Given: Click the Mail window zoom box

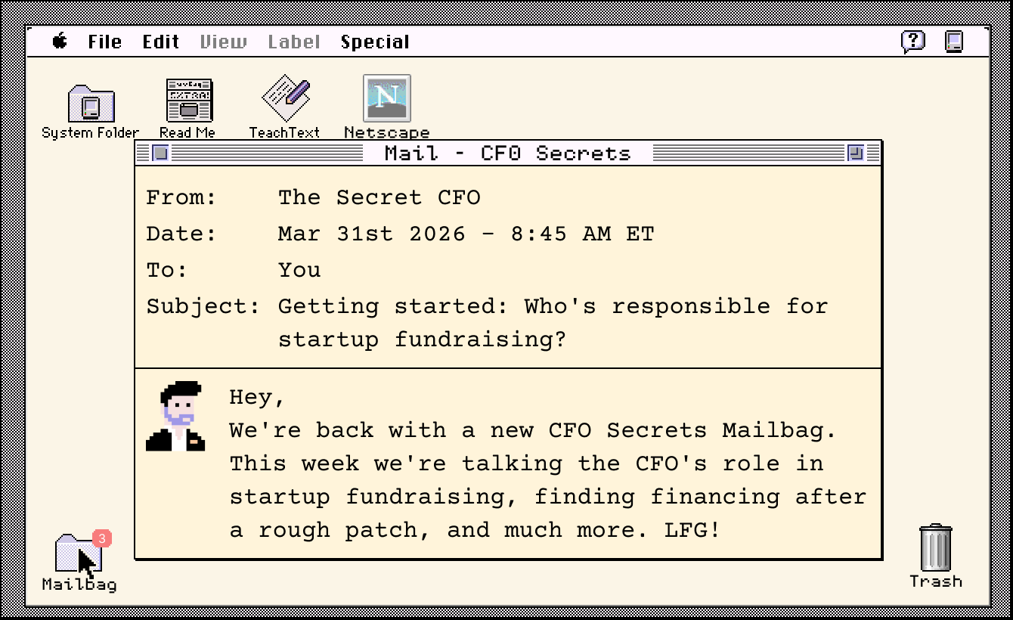Looking at the screenshot, I should coord(855,153).
